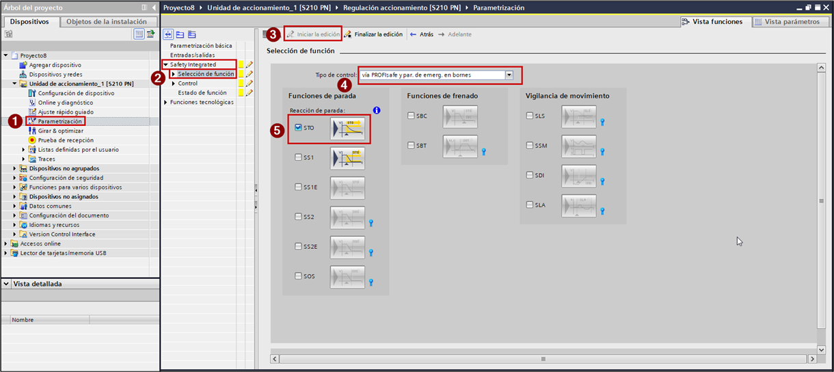Expand the Configuración de seguridad node
834x372 pixels.
tap(15, 178)
